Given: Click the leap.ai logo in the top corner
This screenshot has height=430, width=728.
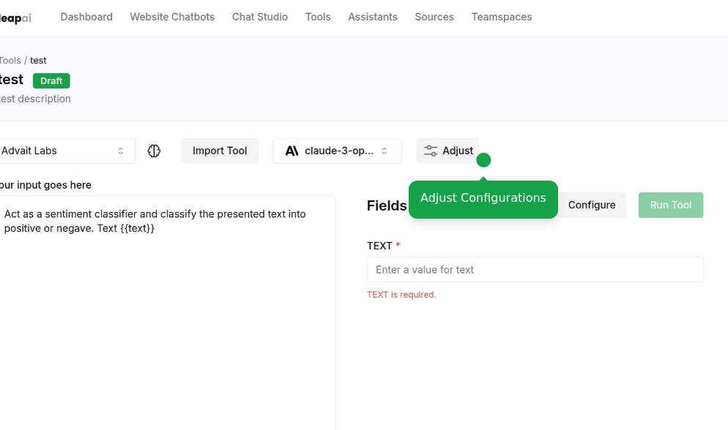Looking at the screenshot, I should click(x=13, y=17).
